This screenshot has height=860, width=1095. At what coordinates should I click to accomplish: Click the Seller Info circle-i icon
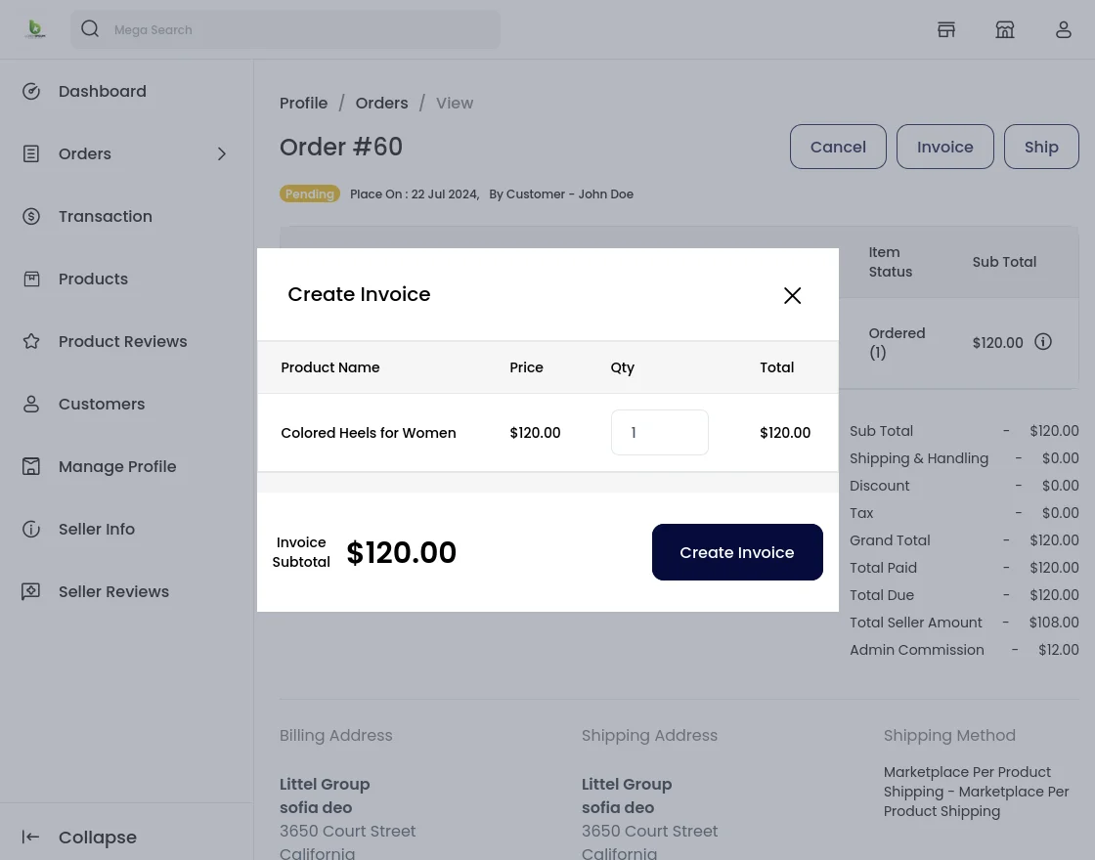[x=30, y=529]
